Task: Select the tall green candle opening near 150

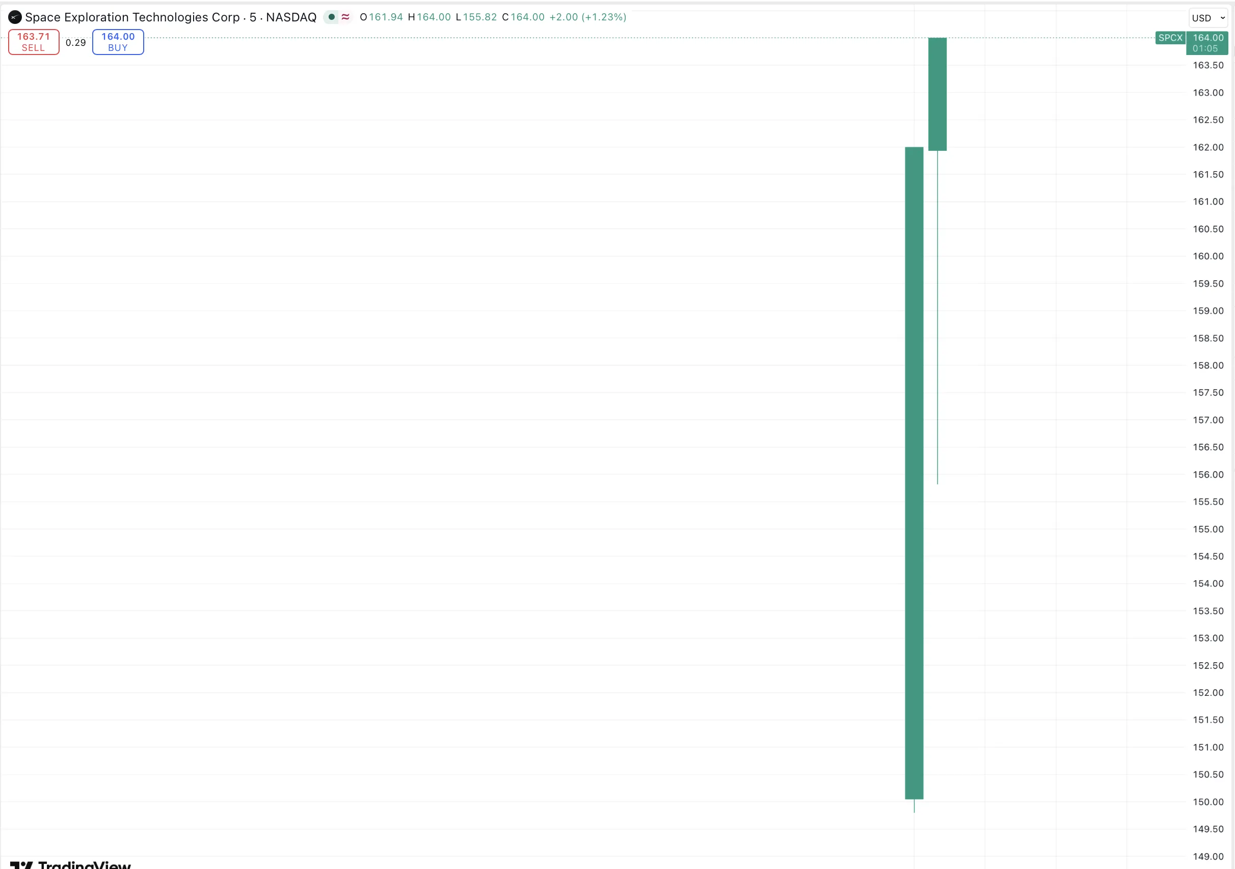Action: click(x=914, y=473)
